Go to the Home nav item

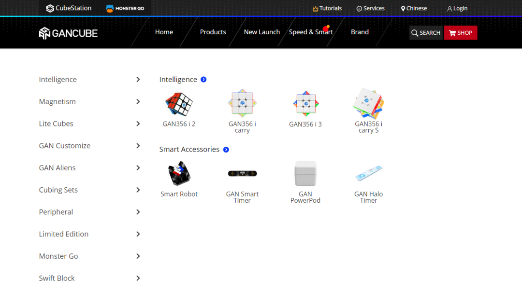(164, 32)
